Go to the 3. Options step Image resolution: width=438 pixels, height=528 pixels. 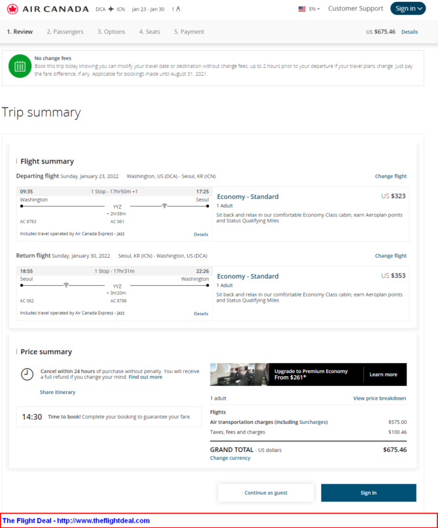[111, 31]
